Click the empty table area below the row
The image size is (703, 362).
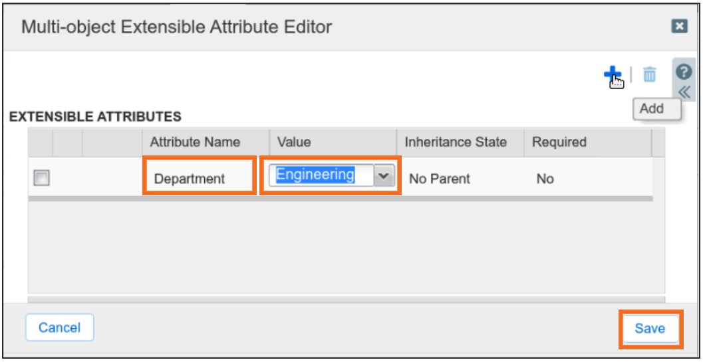coord(339,246)
